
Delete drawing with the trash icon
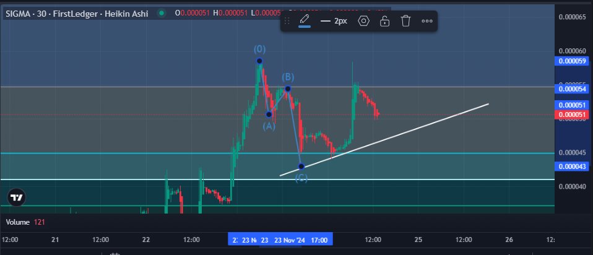click(406, 21)
